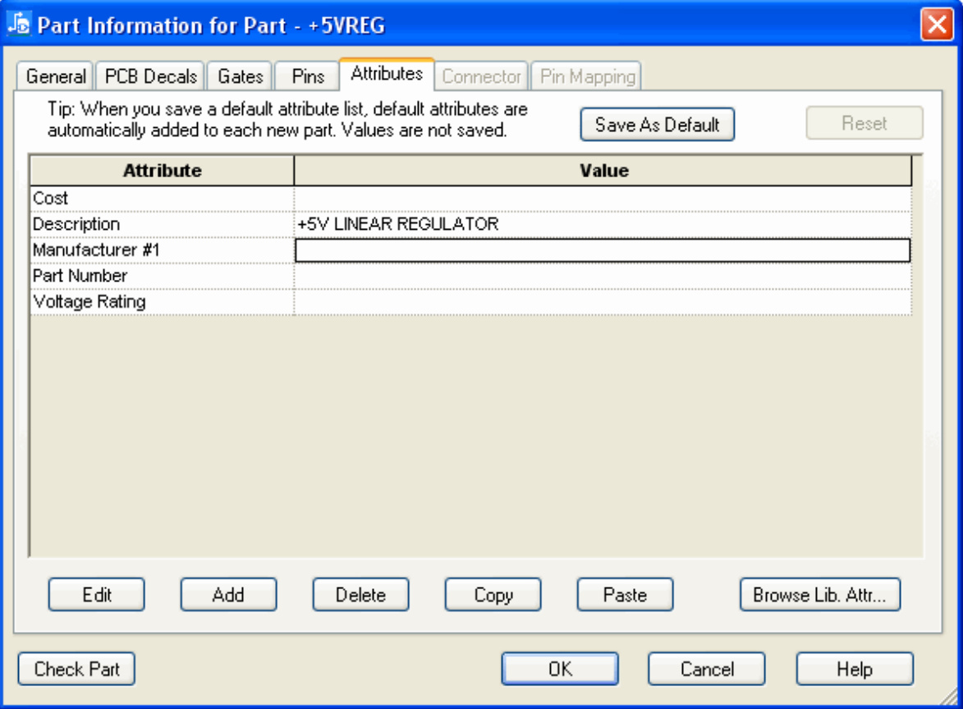Click the Manufacturer #1 value field
Image resolution: width=963 pixels, height=709 pixels.
point(602,250)
